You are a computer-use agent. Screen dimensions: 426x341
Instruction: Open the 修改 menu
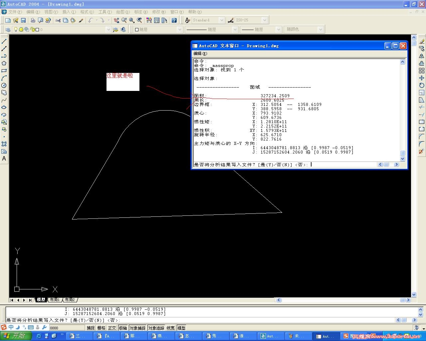tap(159, 12)
